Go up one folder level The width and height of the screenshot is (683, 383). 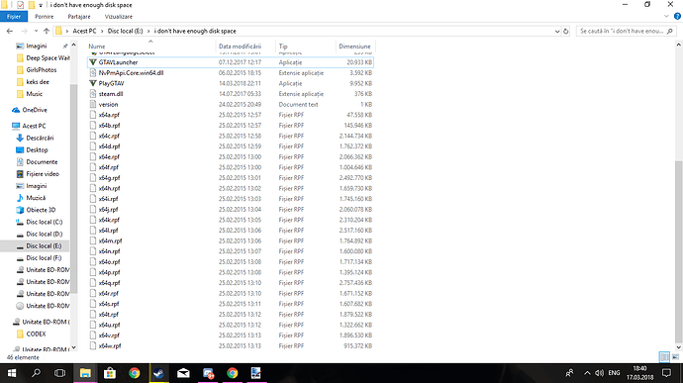coord(47,31)
